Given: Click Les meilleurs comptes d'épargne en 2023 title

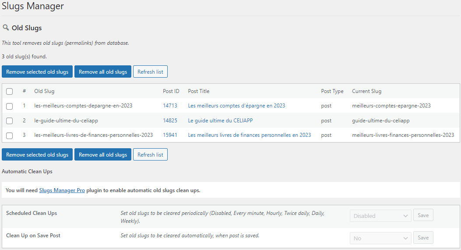Looking at the screenshot, I should pyautogui.click(x=236, y=106).
